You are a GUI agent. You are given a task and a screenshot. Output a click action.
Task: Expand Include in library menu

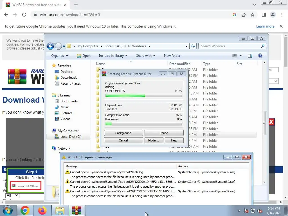[x=113, y=56]
